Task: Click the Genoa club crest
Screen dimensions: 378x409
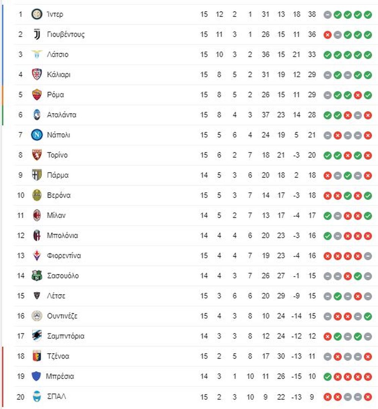Action: coord(37,356)
